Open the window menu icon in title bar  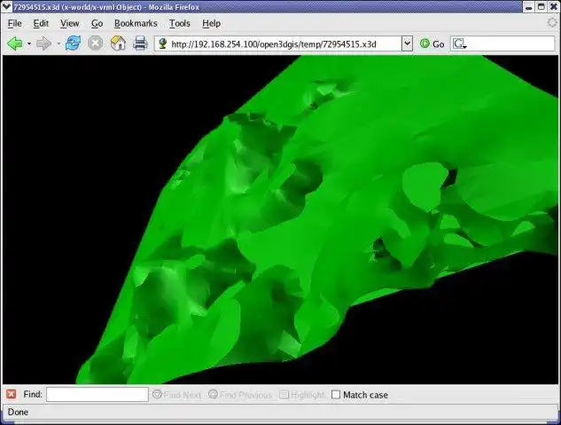6,7
